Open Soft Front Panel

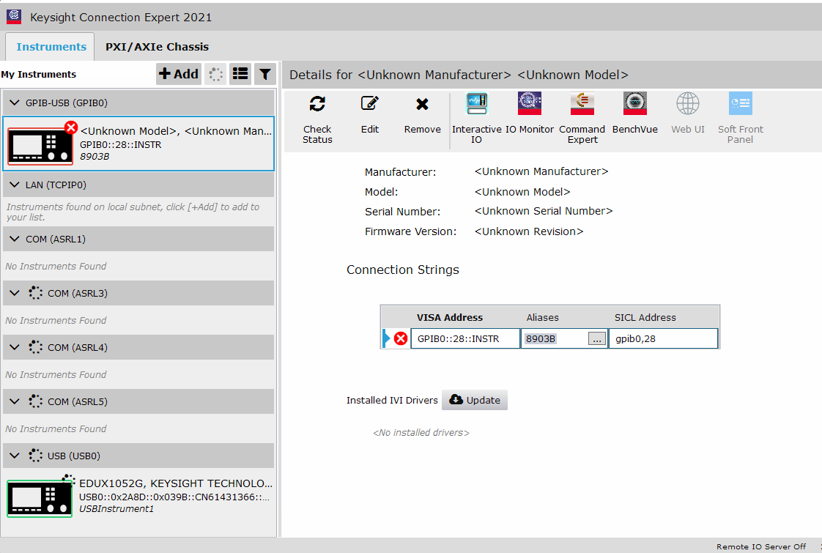click(740, 103)
